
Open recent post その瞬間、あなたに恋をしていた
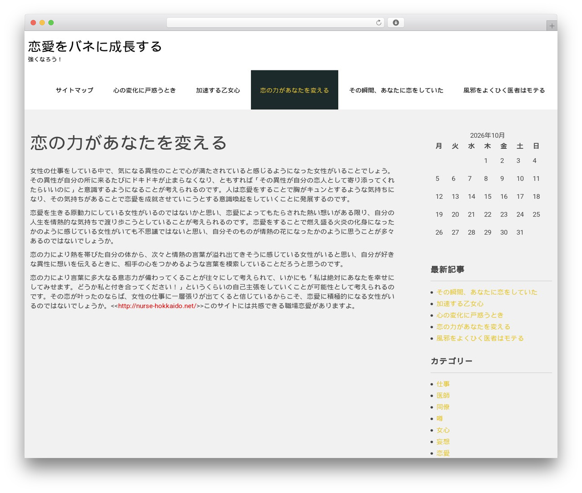[x=487, y=292]
